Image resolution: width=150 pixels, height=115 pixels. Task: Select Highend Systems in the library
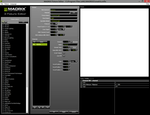[x=9, y=79]
